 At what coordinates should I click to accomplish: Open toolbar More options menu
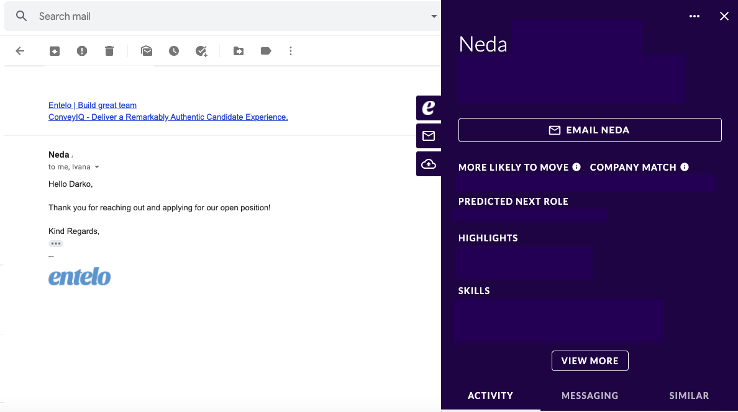(290, 51)
